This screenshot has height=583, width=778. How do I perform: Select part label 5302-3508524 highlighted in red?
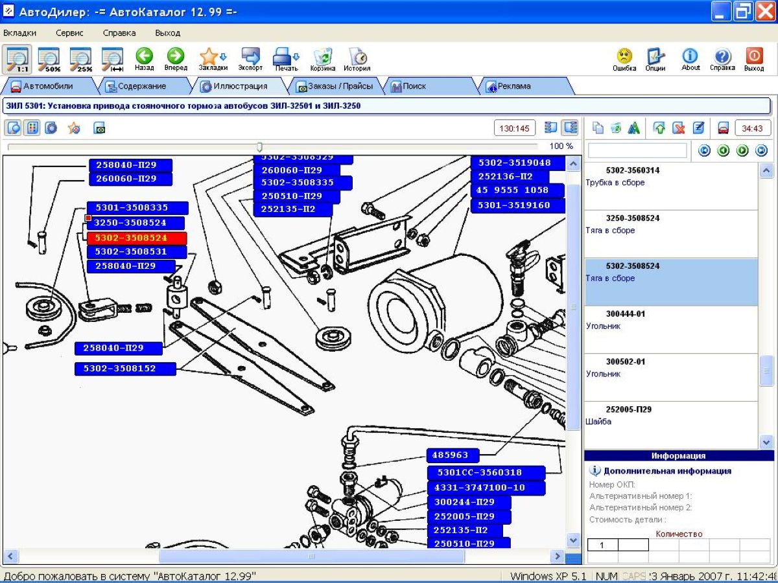pos(137,238)
